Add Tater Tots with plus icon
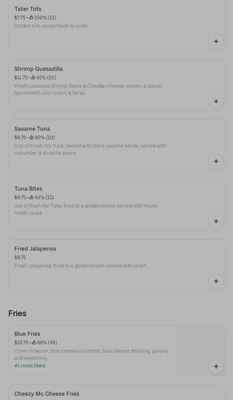The width and height of the screenshot is (233, 400). tap(216, 41)
